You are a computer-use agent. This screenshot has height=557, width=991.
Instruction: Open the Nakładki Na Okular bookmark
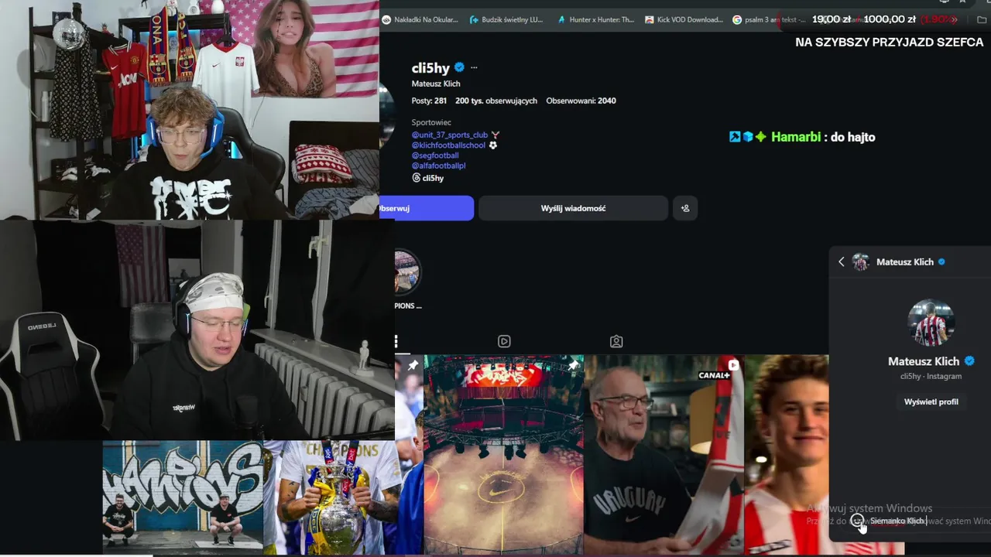tap(420, 19)
